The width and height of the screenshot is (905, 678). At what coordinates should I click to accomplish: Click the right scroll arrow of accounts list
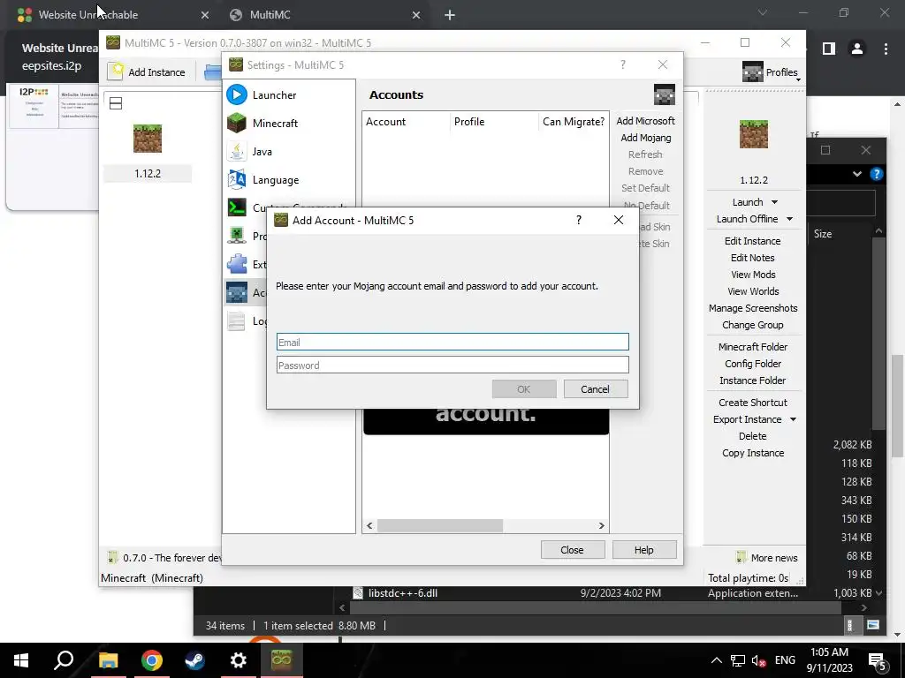(x=601, y=526)
